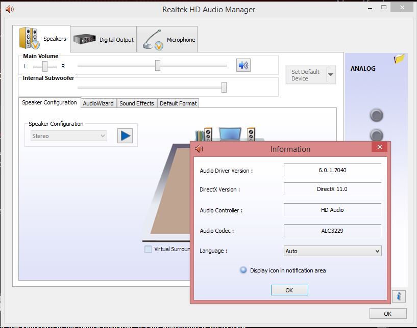Click the ANALOG panel heading
This screenshot has height=328, width=417.
(x=363, y=68)
